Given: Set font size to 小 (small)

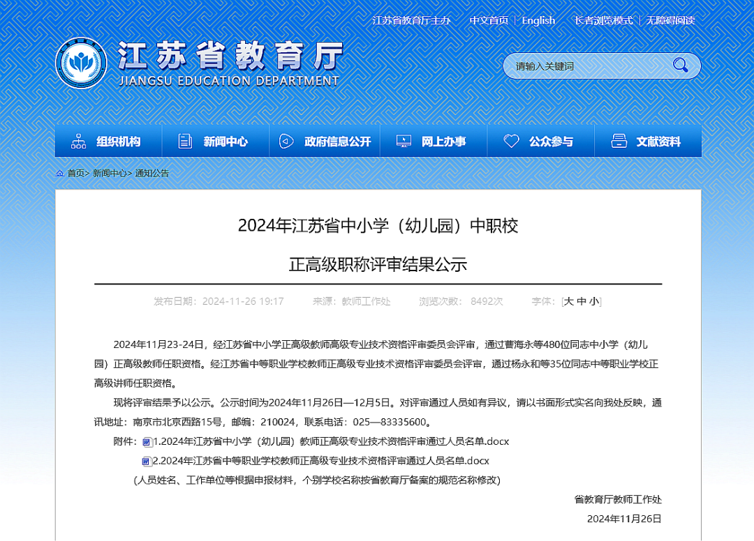Looking at the screenshot, I should pos(593,301).
